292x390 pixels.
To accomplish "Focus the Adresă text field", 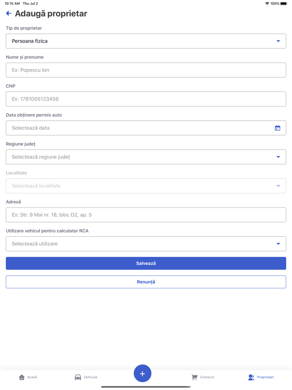I will tap(146, 215).
